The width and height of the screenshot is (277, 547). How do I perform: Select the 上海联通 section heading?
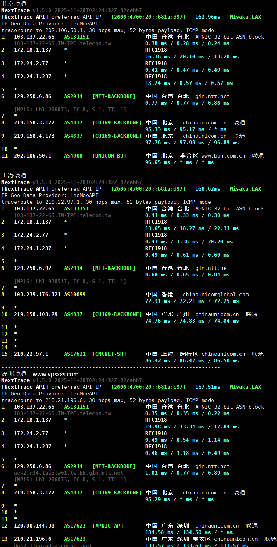tap(14, 176)
